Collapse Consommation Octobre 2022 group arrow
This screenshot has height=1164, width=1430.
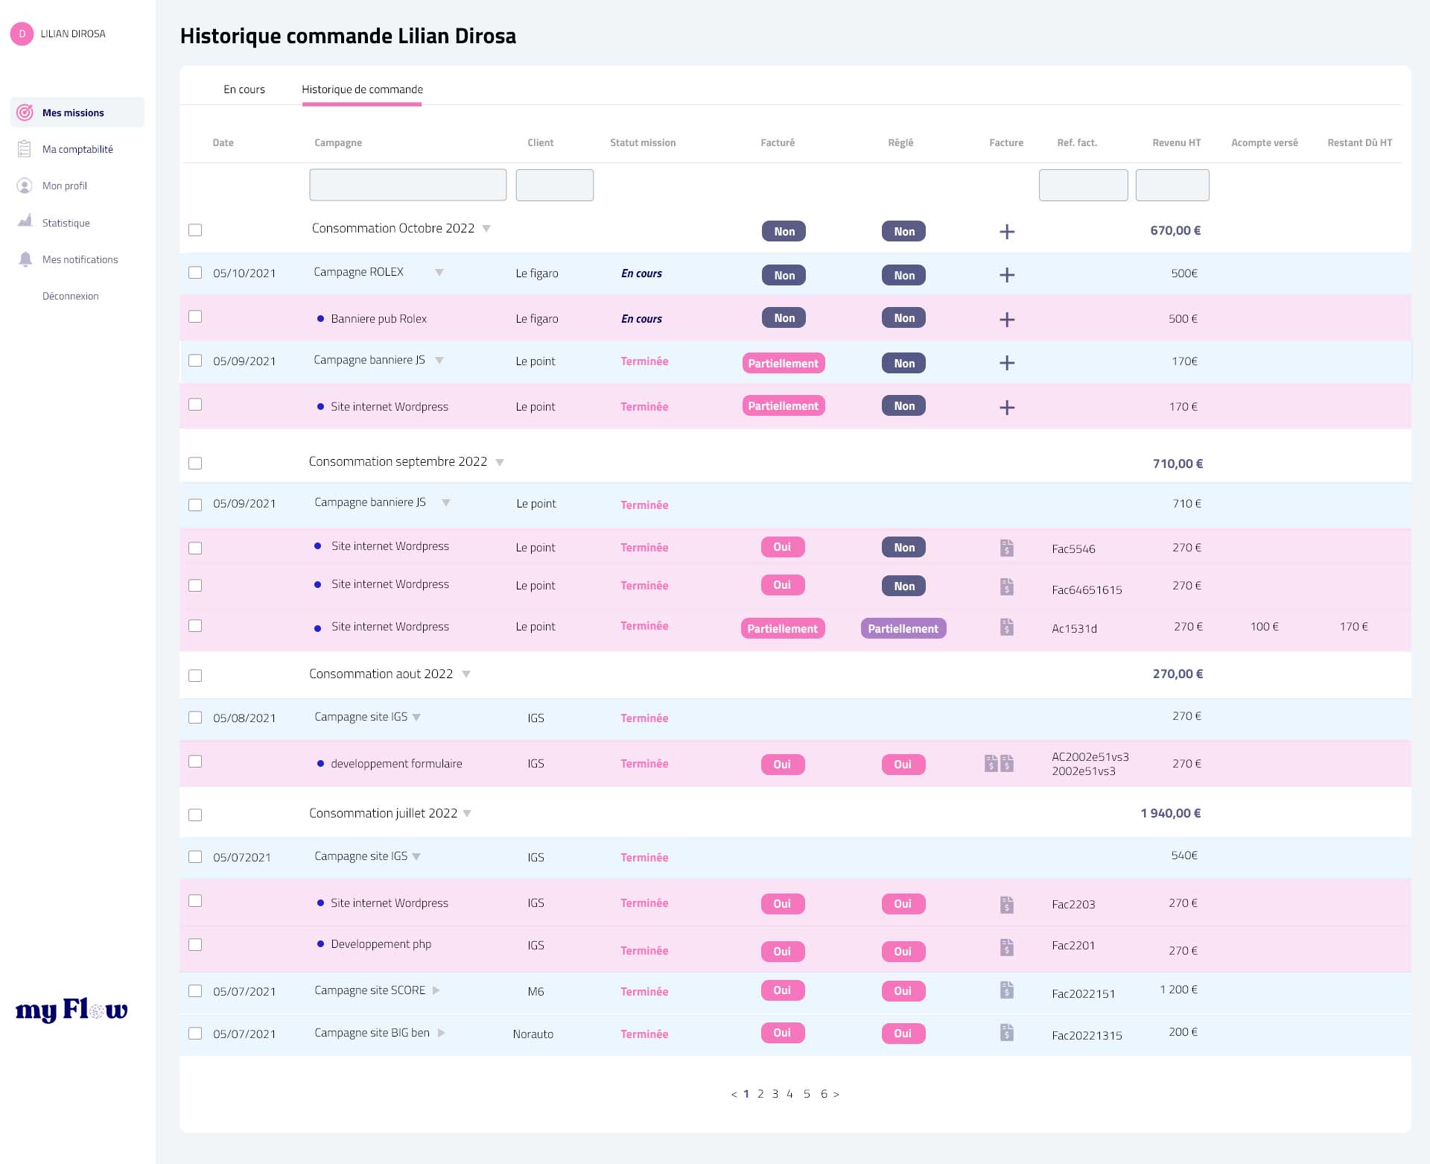tap(486, 229)
